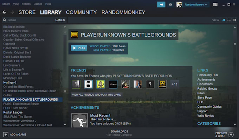Open the GAMES filter dropdown
The width and height of the screenshot is (239, 140).
point(60,20)
